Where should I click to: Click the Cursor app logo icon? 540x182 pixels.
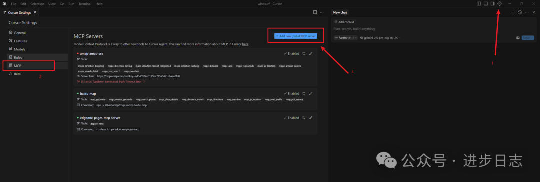tap(5, 4)
